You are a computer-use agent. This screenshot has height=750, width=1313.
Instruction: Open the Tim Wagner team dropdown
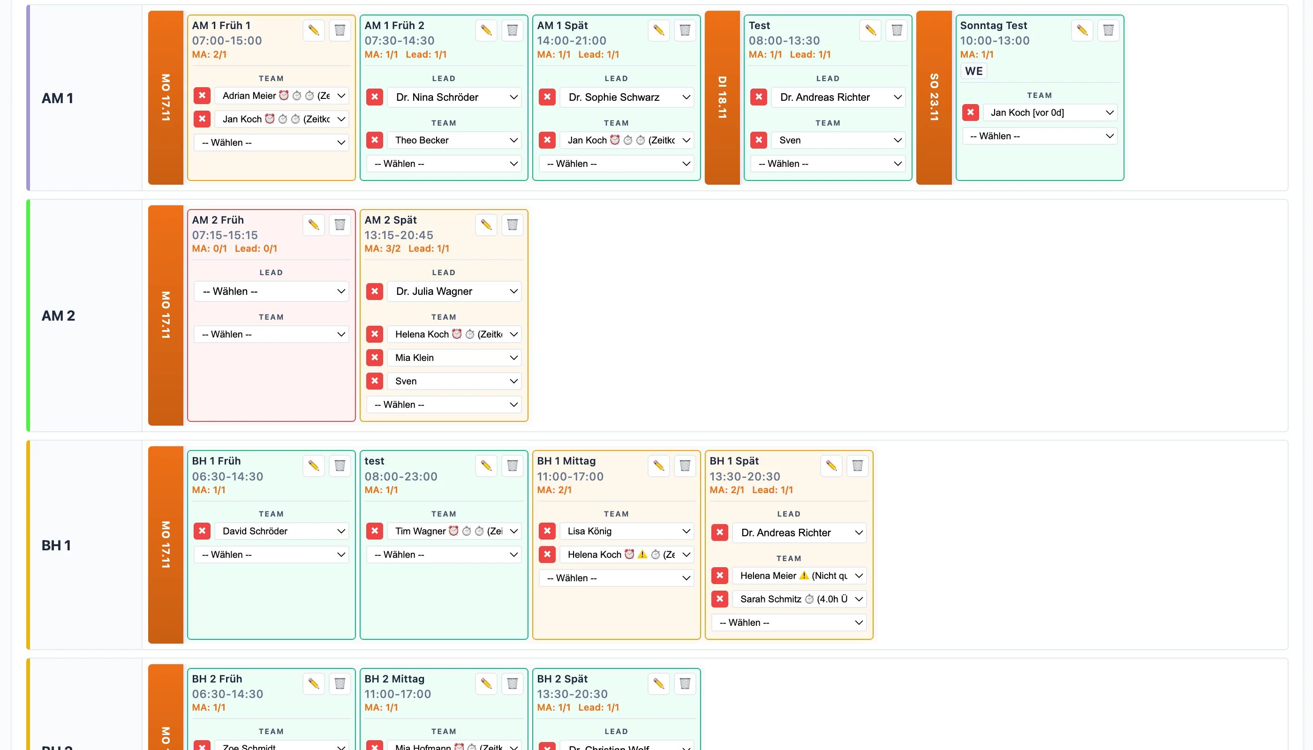pyautogui.click(x=454, y=531)
